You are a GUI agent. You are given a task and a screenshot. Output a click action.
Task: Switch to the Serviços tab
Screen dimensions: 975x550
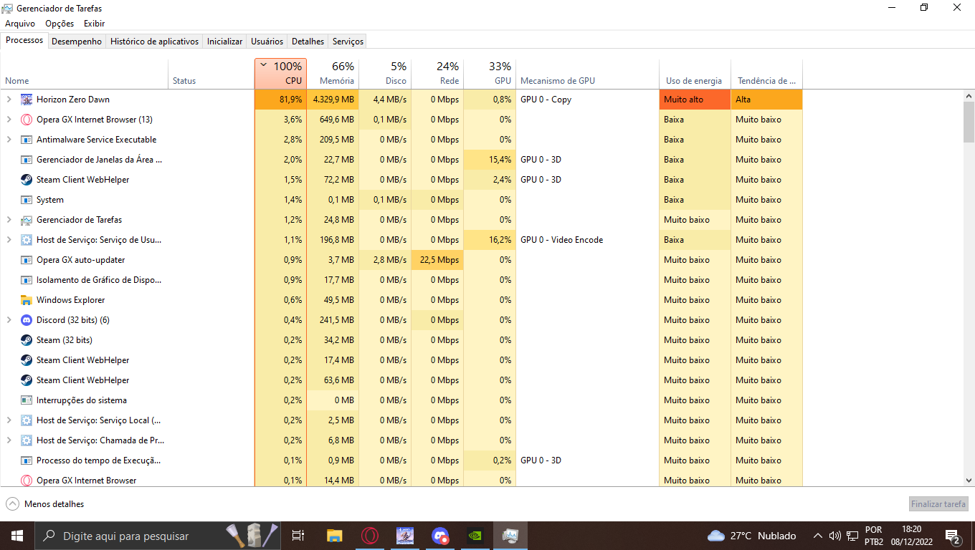[x=348, y=42]
